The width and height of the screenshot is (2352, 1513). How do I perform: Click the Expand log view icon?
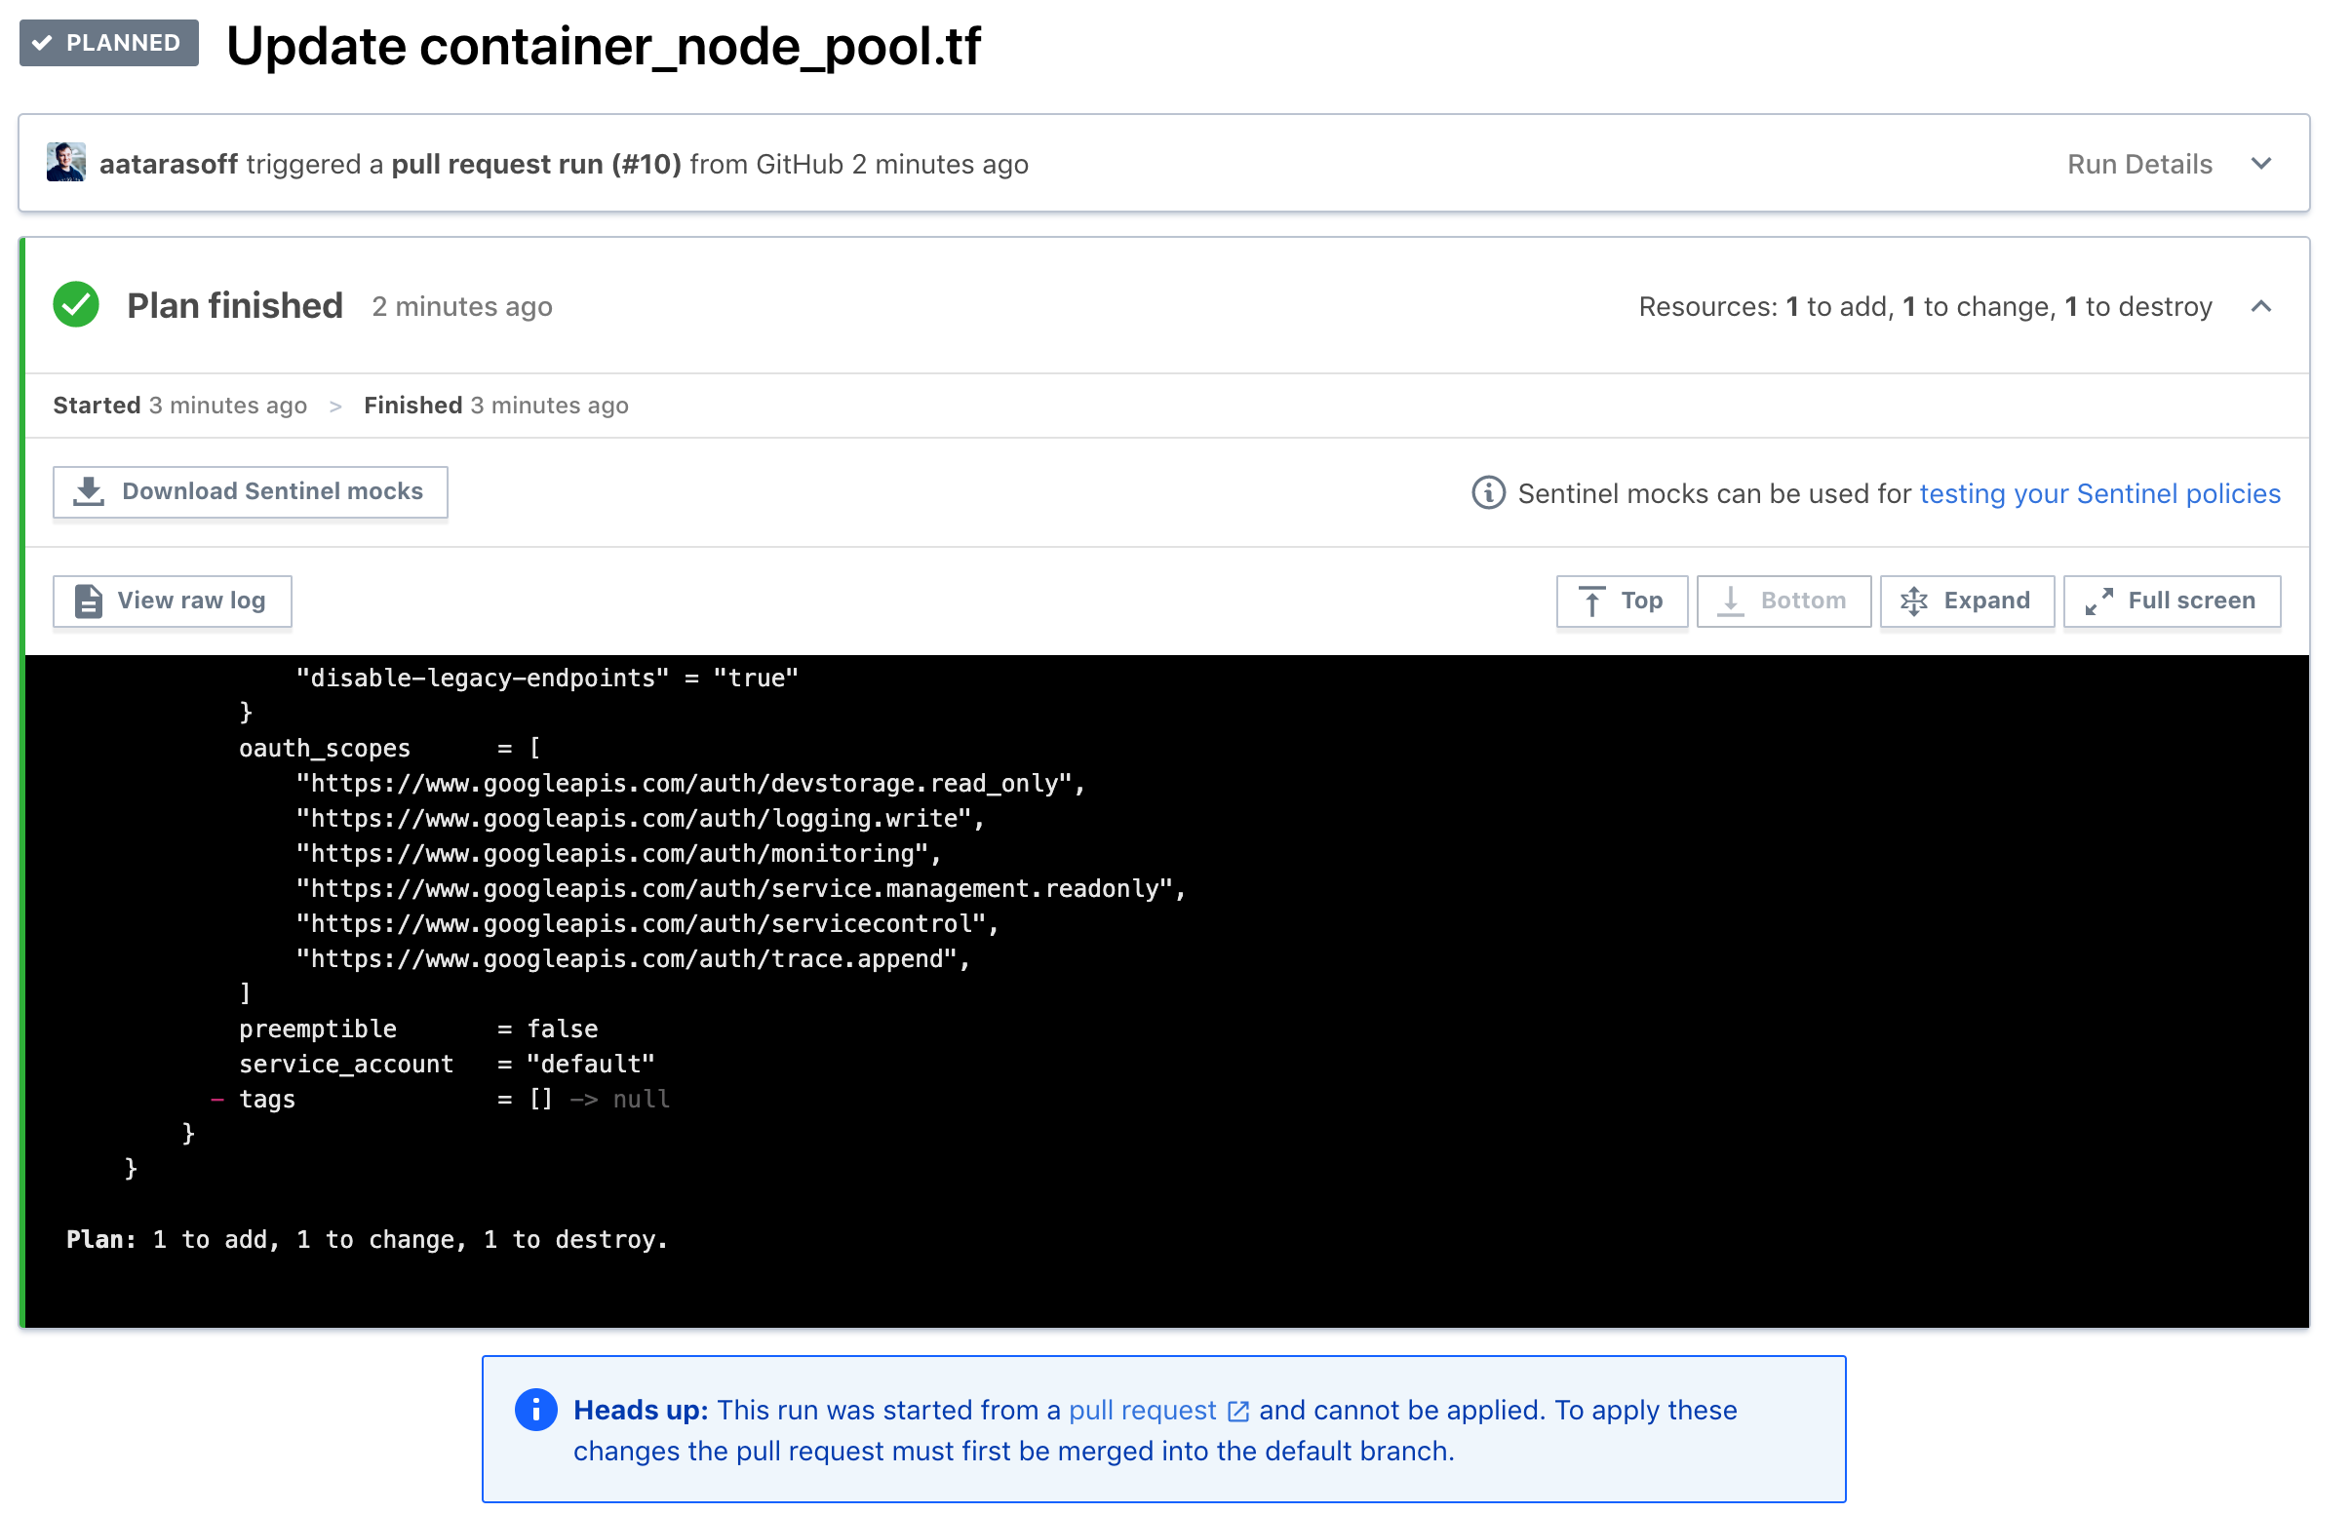point(1914,601)
